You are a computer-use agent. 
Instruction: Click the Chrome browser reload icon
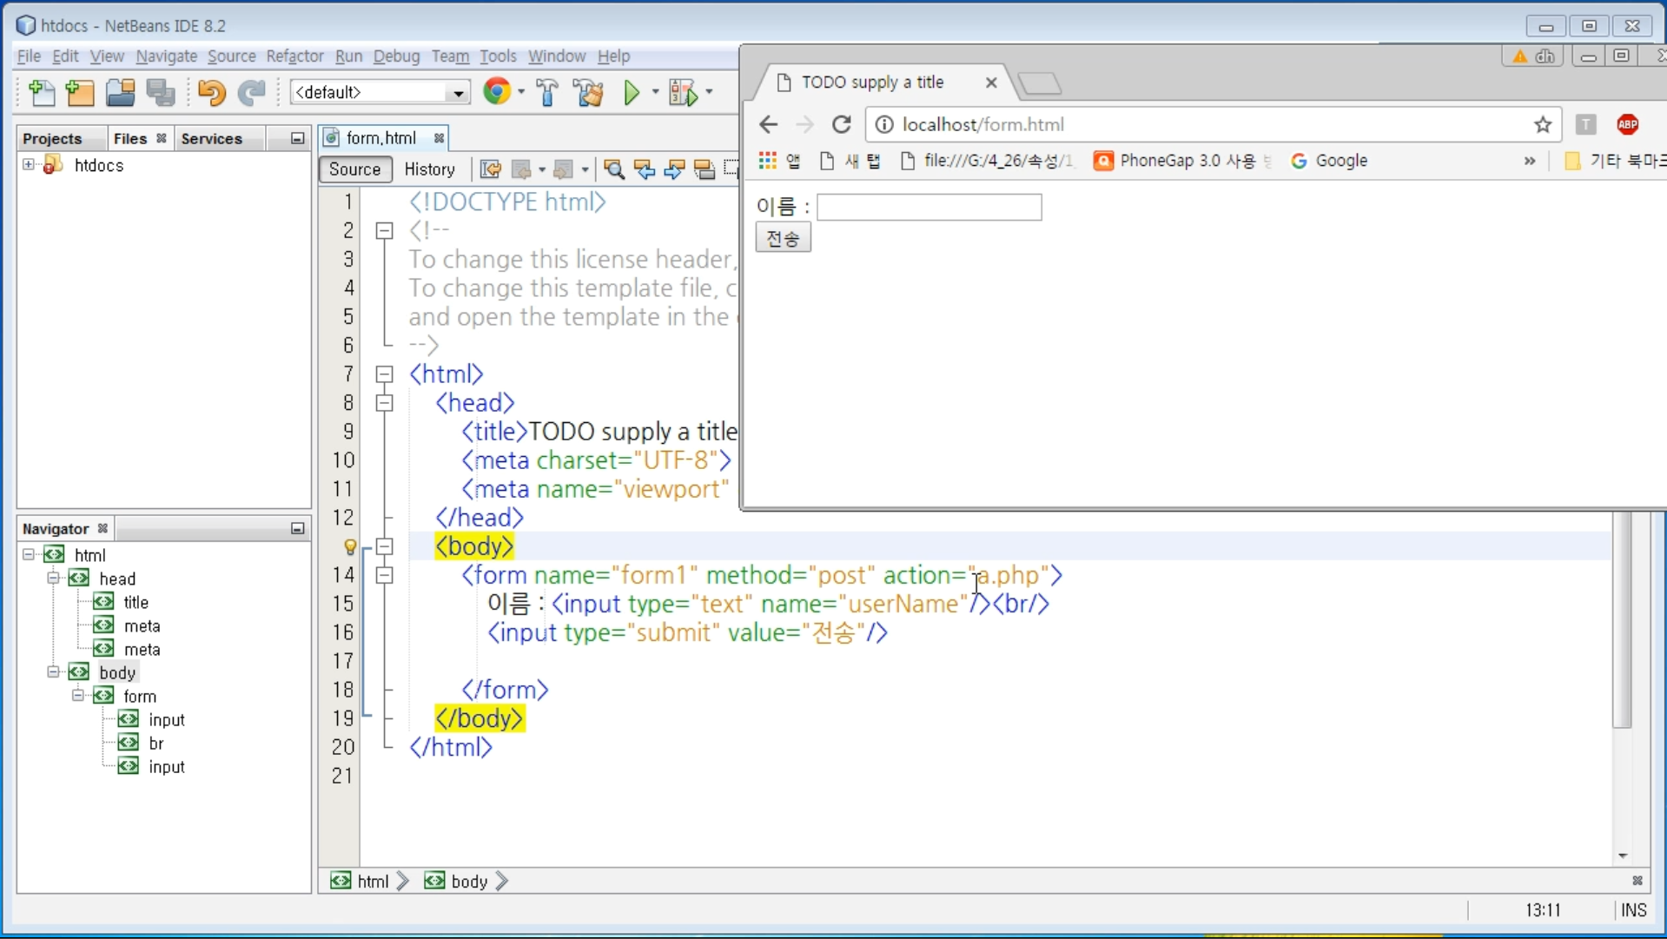coord(841,124)
